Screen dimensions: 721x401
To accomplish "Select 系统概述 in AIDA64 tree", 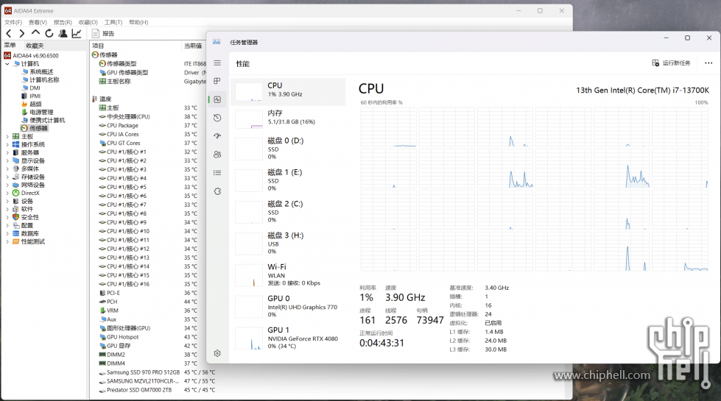I will (38, 71).
